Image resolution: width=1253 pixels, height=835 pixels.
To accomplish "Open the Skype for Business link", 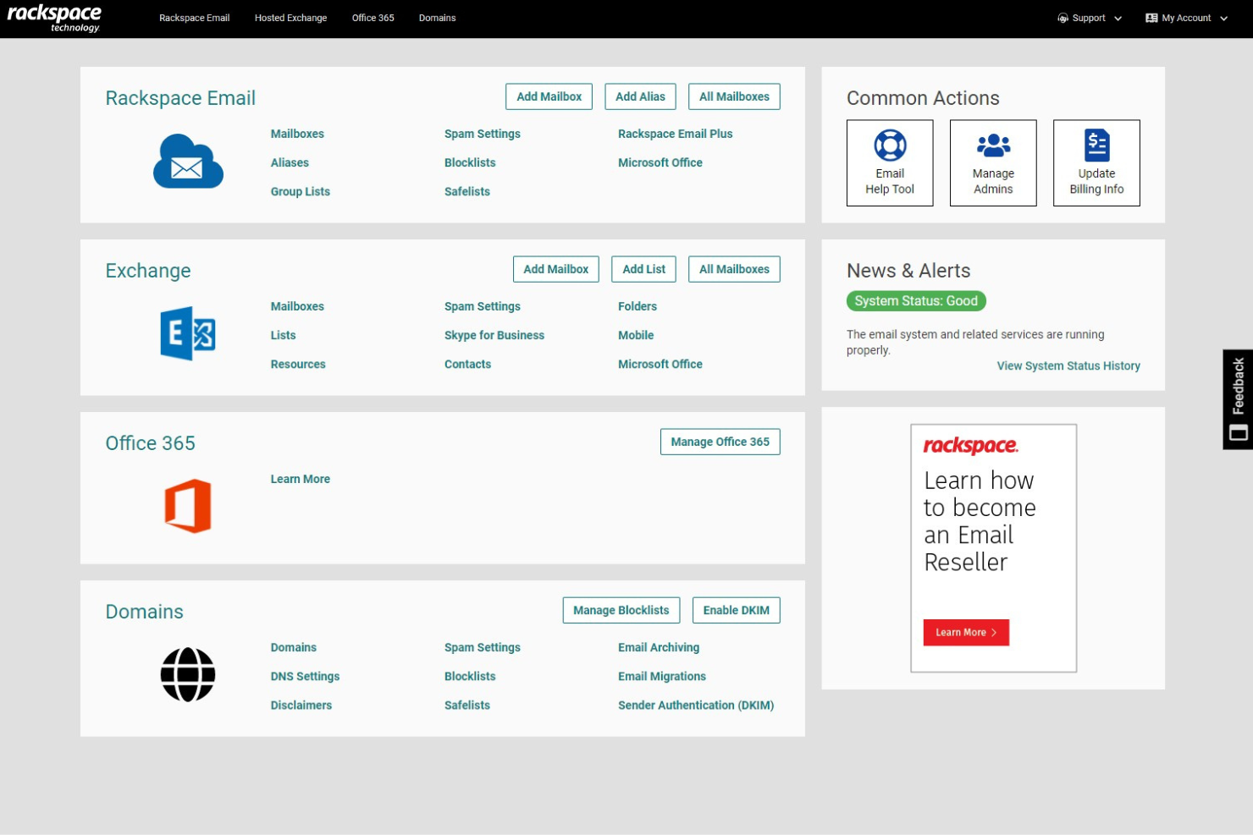I will pos(494,335).
